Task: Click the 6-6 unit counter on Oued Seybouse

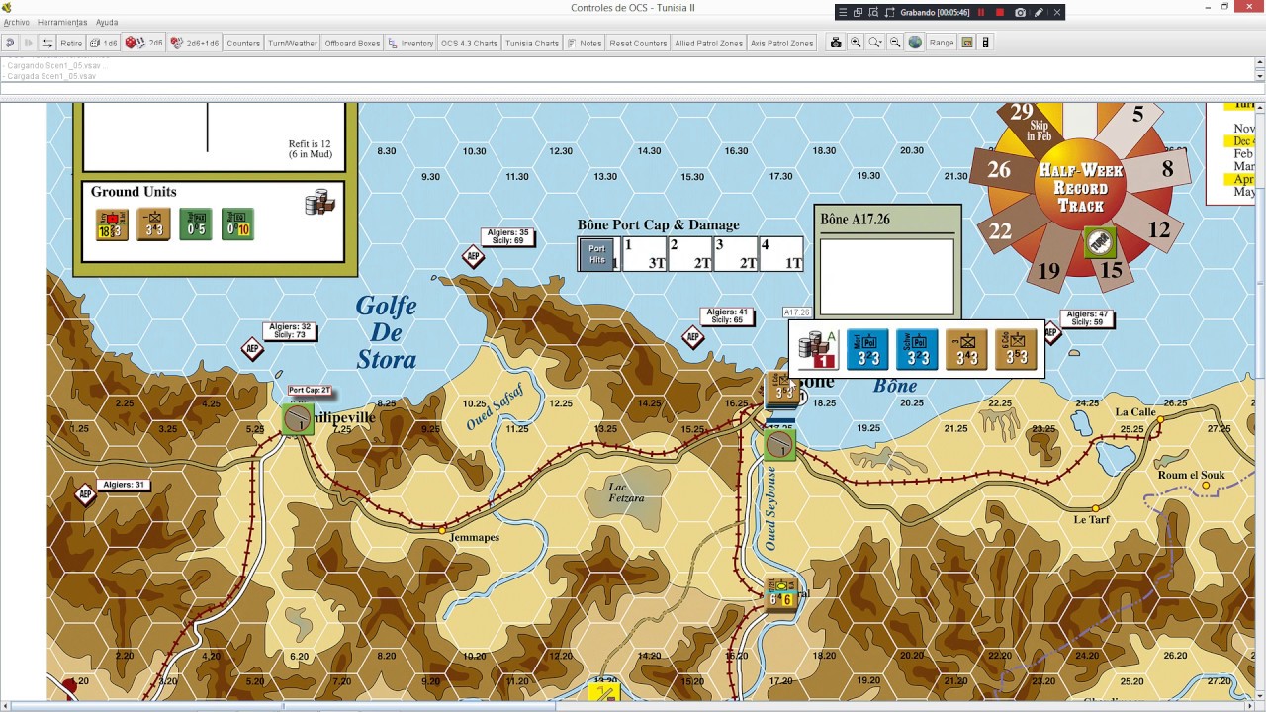Action: 780,593
